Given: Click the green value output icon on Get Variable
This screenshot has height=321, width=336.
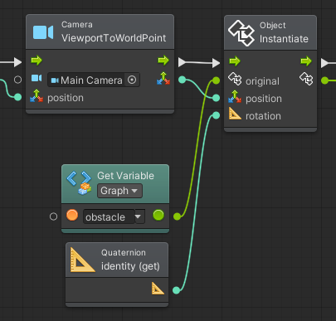Looking at the screenshot, I should [158, 215].
